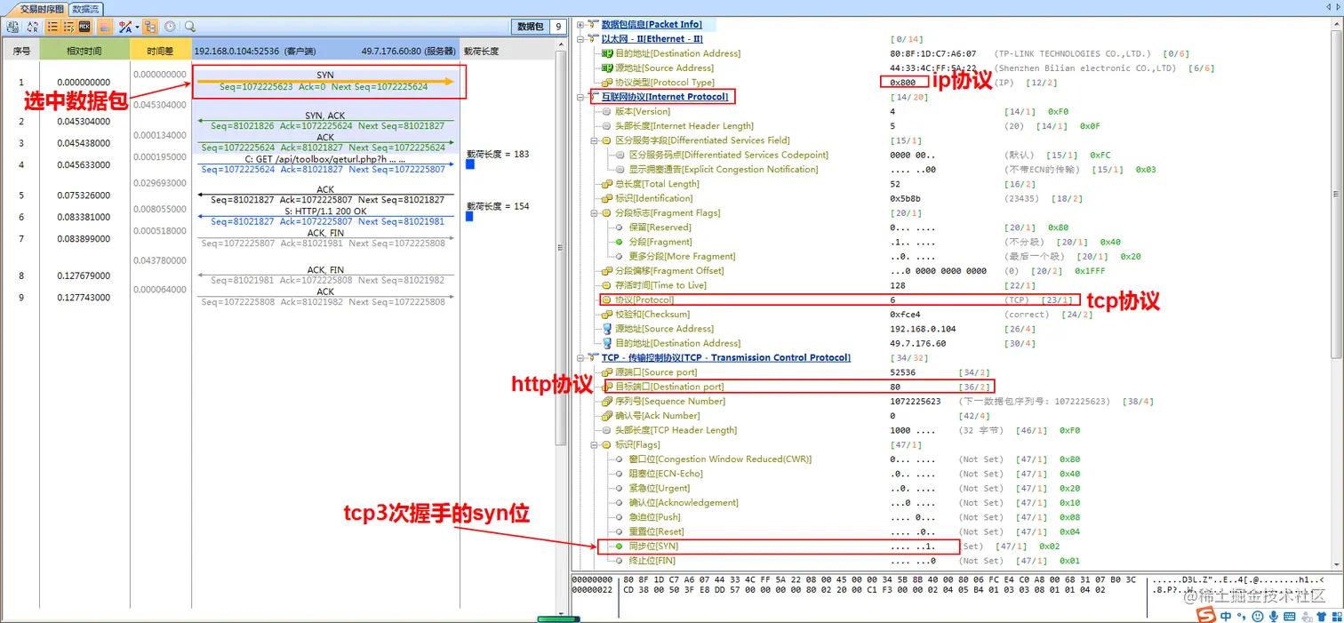Select packet 9 ACK Seq=1072225808 row
Viewport: 1344px width, 623px height.
click(325, 297)
